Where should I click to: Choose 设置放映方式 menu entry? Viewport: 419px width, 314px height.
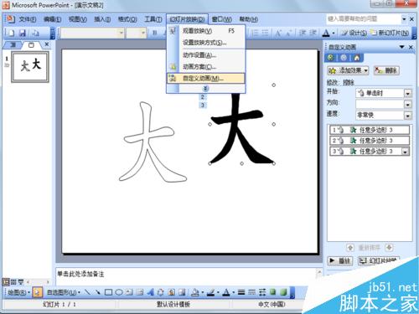206,43
